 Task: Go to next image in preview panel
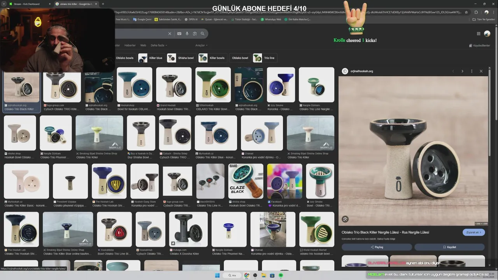(462, 71)
